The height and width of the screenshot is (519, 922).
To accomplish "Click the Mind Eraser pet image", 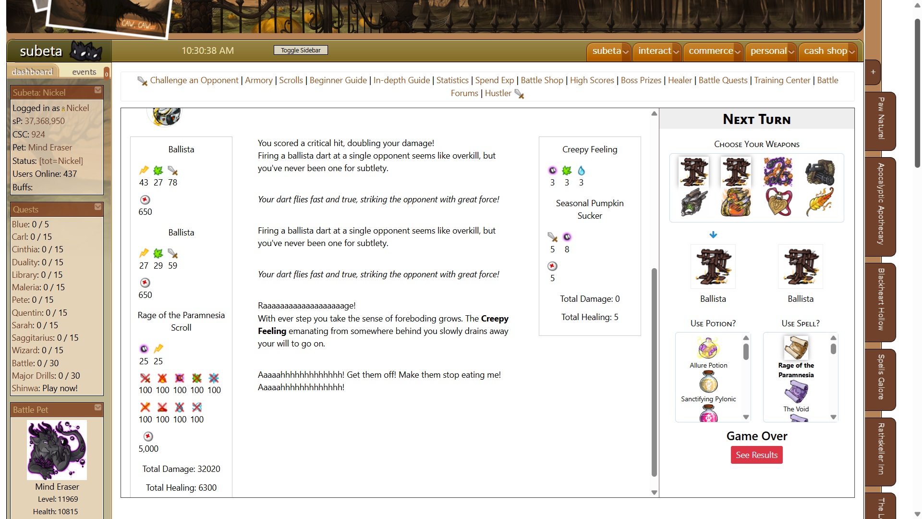I will click(x=57, y=450).
